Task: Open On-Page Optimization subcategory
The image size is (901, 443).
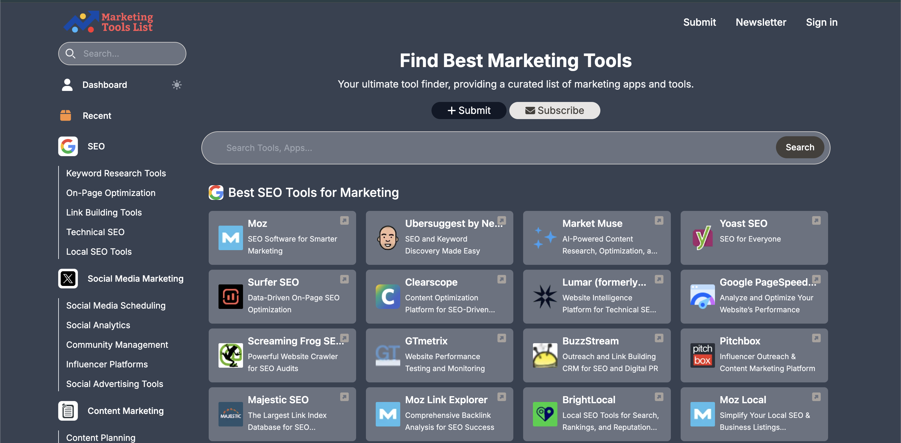Action: [x=111, y=193]
